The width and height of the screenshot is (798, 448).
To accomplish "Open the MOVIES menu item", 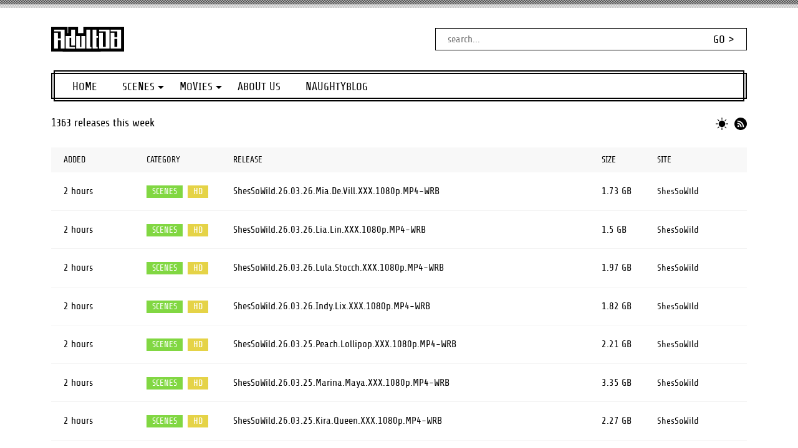I will 196,86.
